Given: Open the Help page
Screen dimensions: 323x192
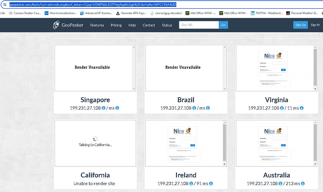Looking at the screenshot, I should point(132,25).
